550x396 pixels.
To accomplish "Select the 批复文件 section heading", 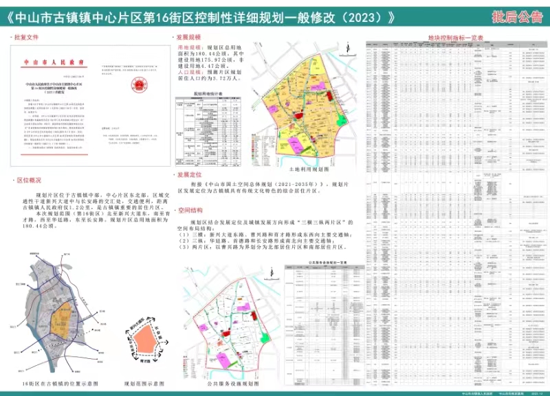I will tap(26, 37).
